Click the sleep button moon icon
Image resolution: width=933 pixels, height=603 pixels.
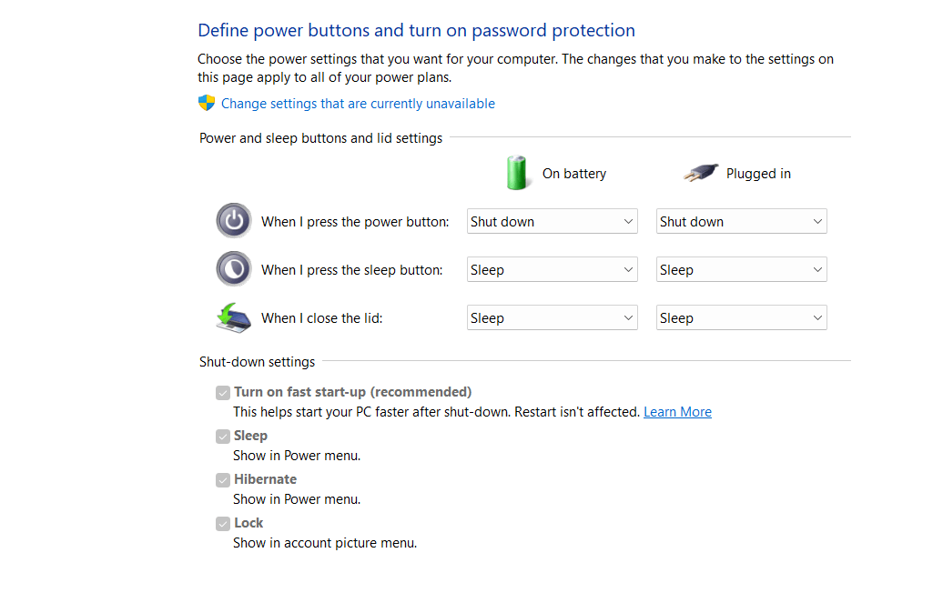click(x=233, y=269)
